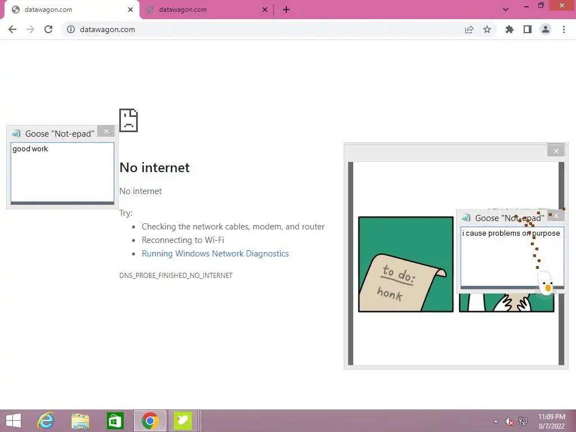View site information icon in address bar
576x432 pixels.
pyautogui.click(x=71, y=29)
